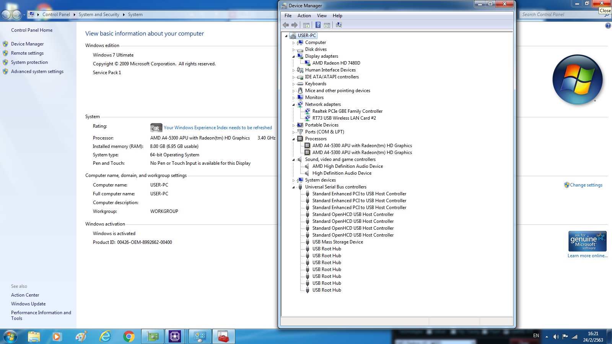
Task: Open Performance Information and Tools link
Action: (x=41, y=315)
